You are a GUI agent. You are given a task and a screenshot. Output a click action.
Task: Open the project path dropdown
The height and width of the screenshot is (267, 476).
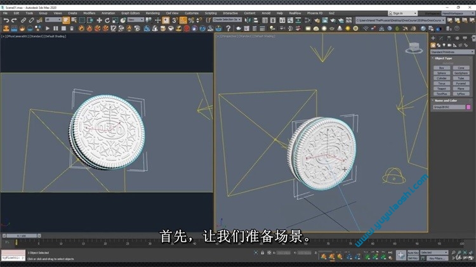tap(400, 20)
